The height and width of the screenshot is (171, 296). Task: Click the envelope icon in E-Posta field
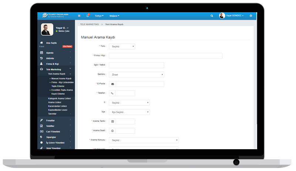(112, 84)
